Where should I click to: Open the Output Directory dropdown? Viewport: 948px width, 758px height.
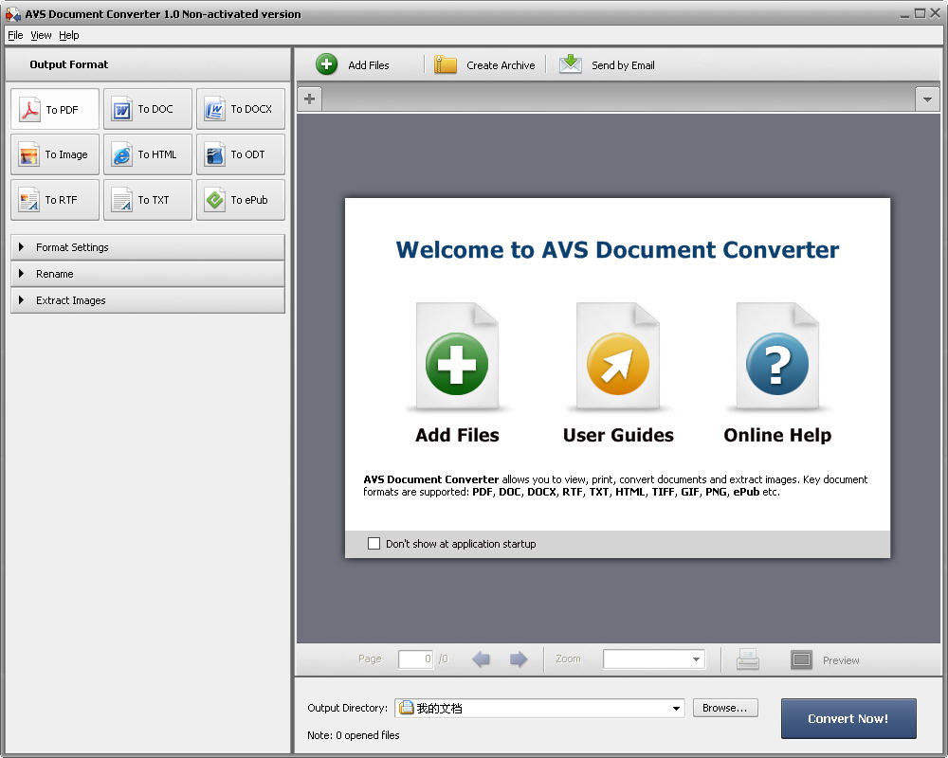[x=676, y=709]
